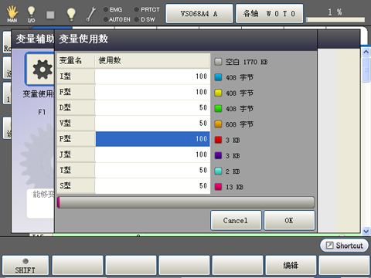The width and height of the screenshot is (371, 278).
Task: Cancel the variable usage dialog
Action: [236, 220]
